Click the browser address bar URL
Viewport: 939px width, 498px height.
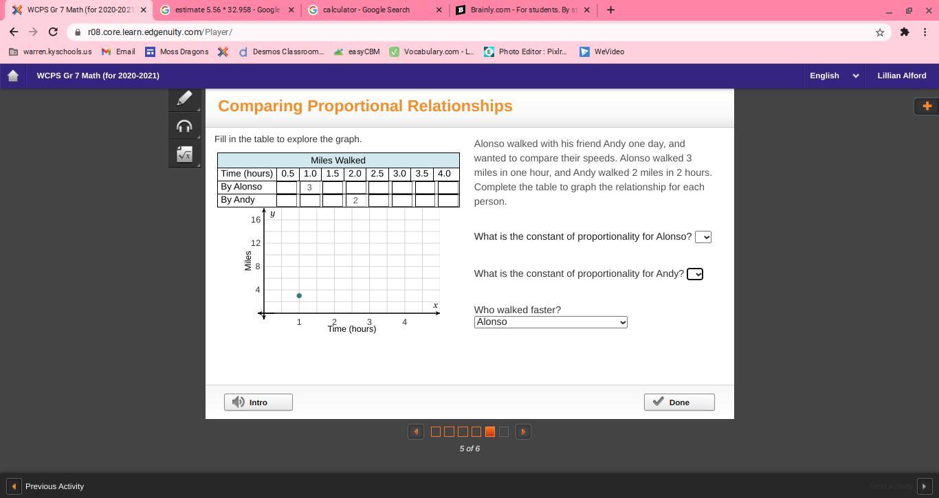coord(160,32)
